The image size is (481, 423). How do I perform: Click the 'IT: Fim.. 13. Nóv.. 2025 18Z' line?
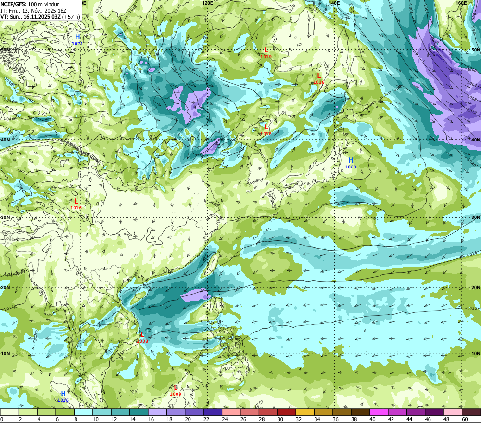34,11
